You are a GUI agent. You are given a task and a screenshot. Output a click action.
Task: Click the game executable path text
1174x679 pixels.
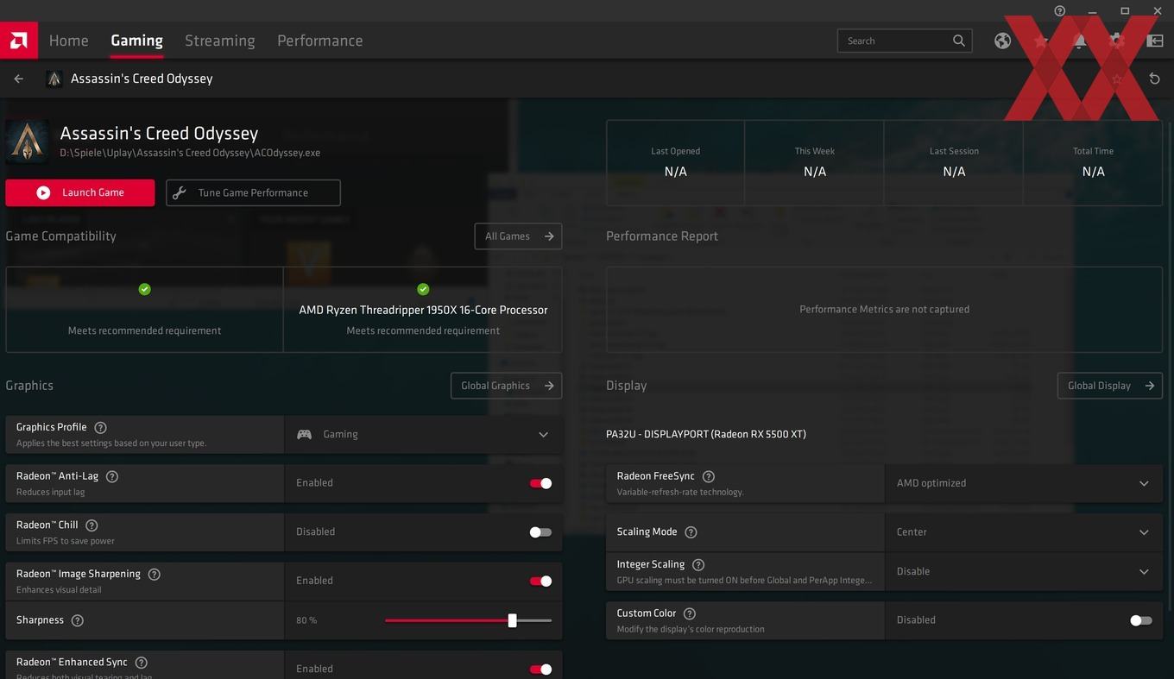tap(190, 153)
